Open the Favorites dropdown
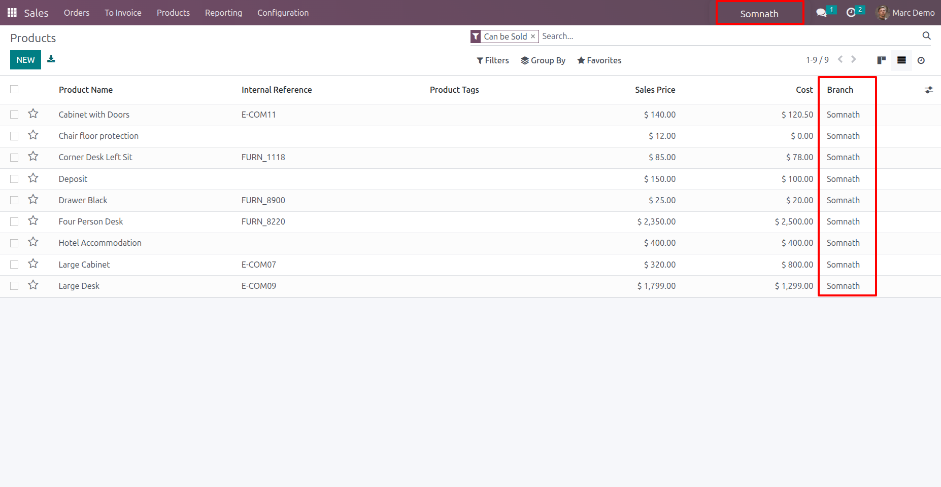 [x=599, y=60]
